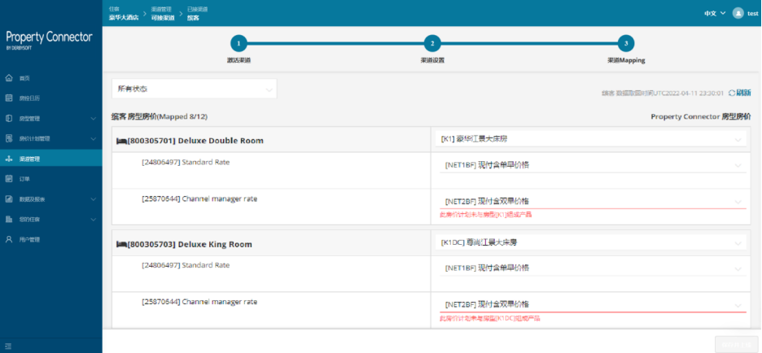Viewport: 762px width, 353px height.
Task: Open NET1BF dropdown under Deluxe King Room
Action: [x=593, y=268]
